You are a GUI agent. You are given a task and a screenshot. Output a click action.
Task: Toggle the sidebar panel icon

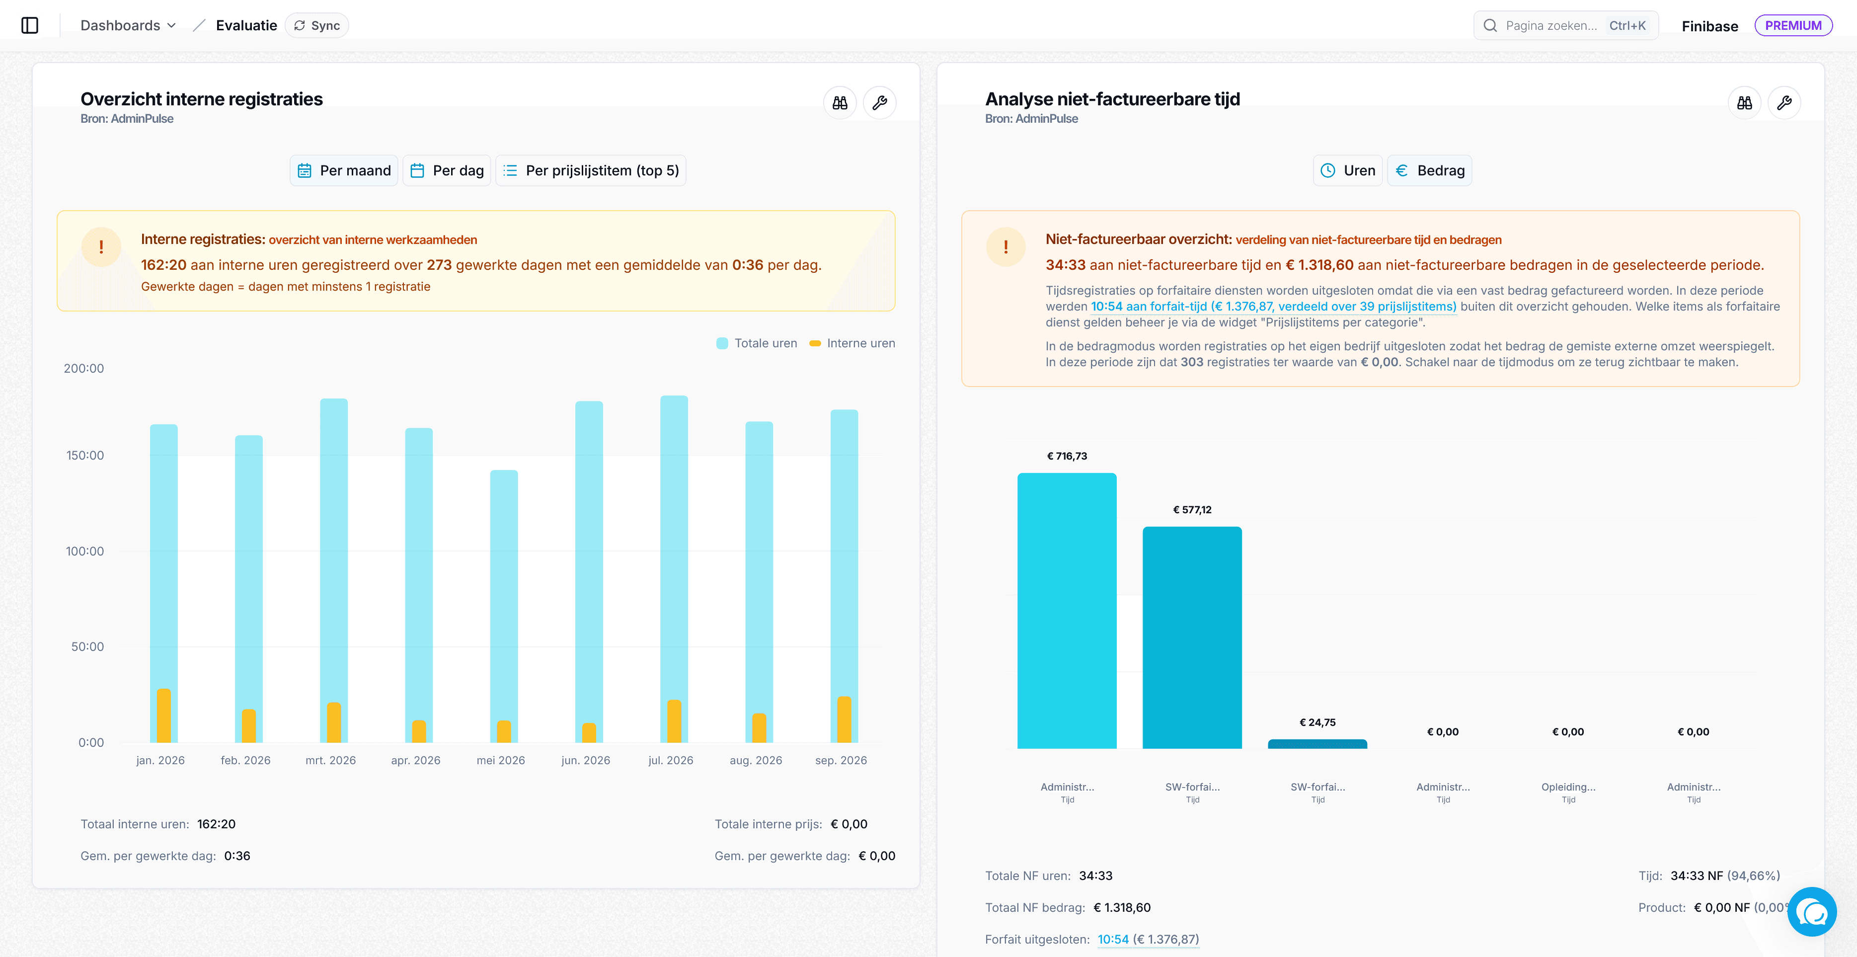(29, 25)
